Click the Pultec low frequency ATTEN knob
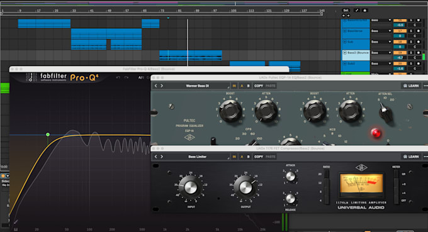Image resolution: width=428 pixels, height=232 pixels. pyautogui.click(x=266, y=111)
